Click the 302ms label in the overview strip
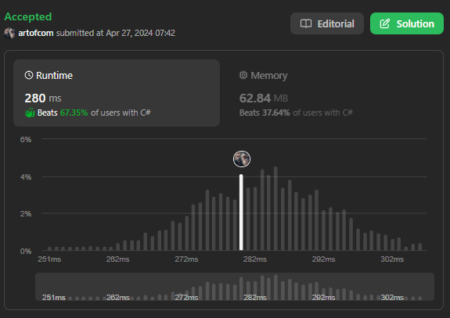Image resolution: width=450 pixels, height=318 pixels. tap(392, 298)
